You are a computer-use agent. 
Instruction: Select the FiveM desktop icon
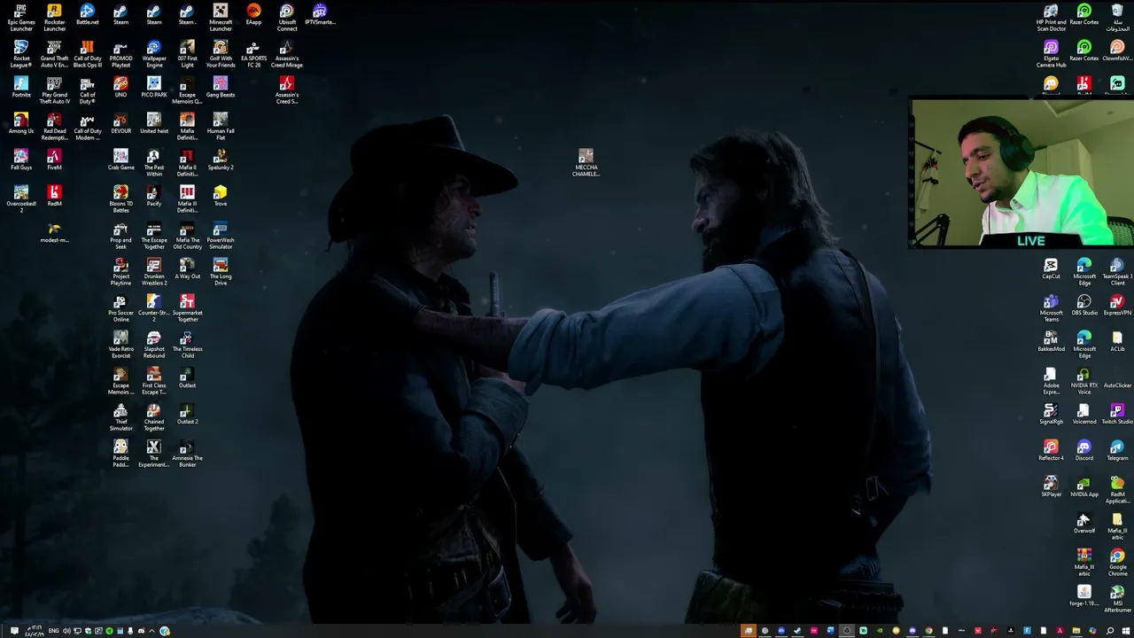point(54,159)
